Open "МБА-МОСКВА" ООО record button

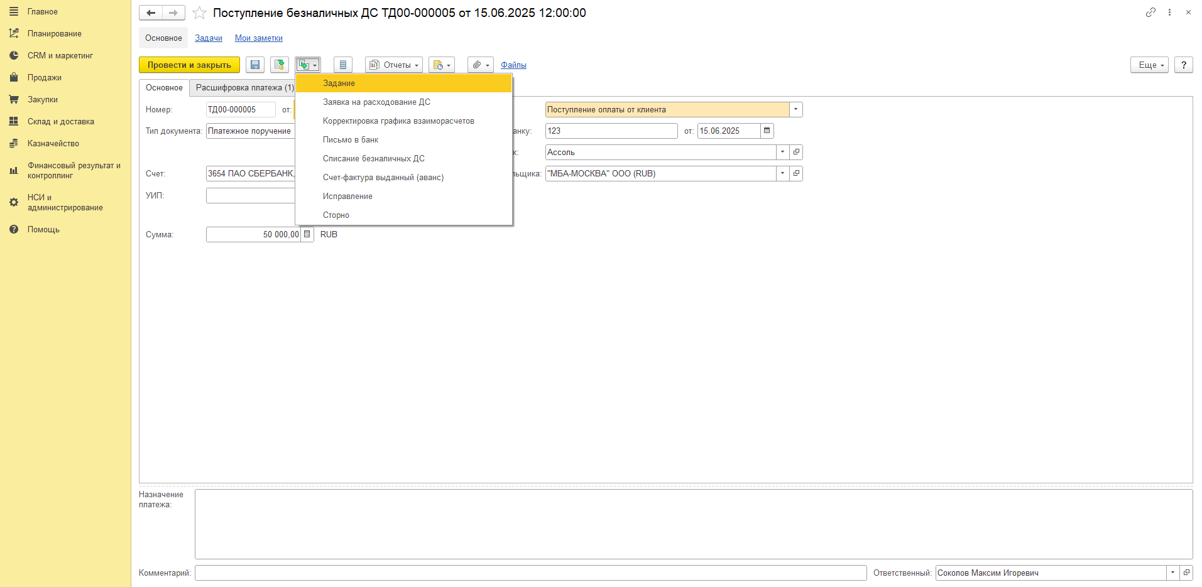click(x=796, y=173)
